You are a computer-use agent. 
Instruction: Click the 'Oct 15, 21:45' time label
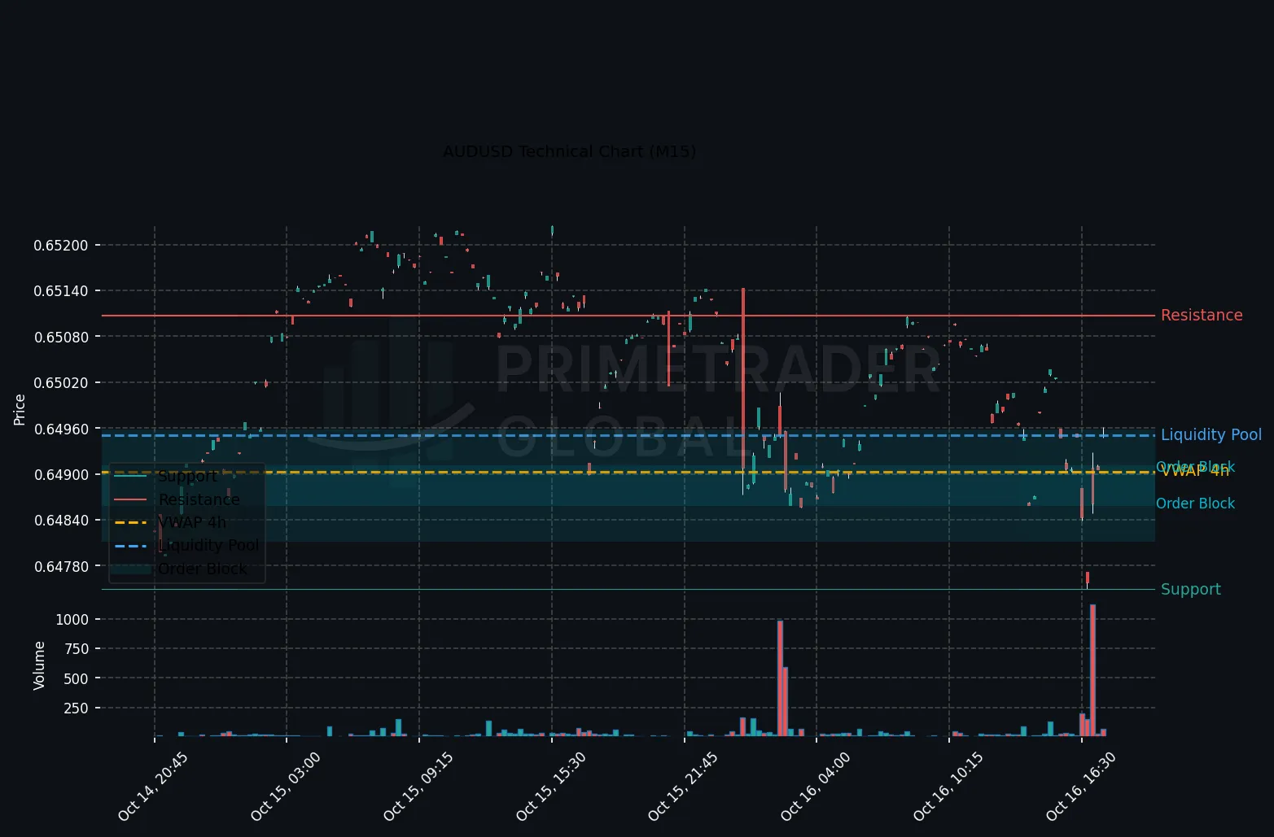683,787
